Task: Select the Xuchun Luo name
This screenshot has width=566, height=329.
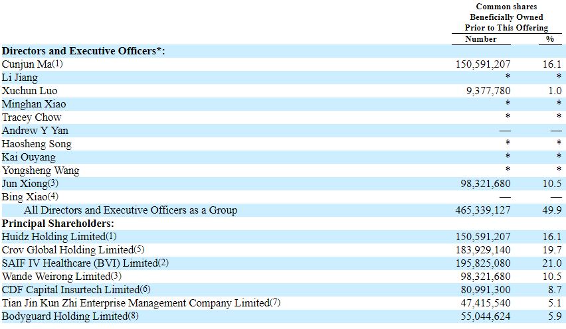Action: coord(30,91)
